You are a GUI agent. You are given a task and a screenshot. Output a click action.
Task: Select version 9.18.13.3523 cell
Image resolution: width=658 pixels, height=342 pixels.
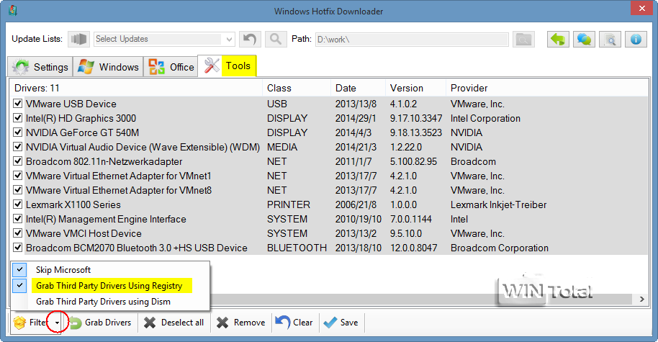[x=416, y=132]
